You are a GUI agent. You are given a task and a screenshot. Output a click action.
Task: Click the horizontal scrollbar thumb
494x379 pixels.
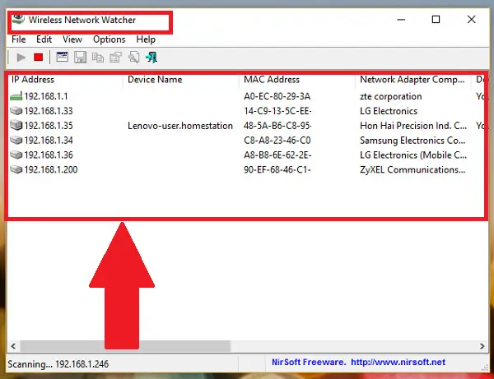tap(125, 346)
